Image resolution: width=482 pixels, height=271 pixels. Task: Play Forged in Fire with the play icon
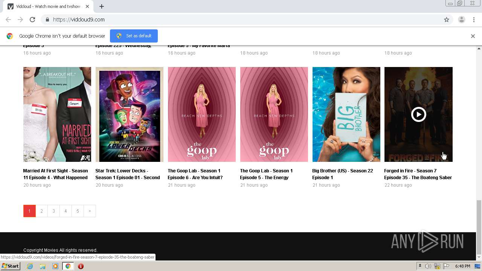point(418,114)
